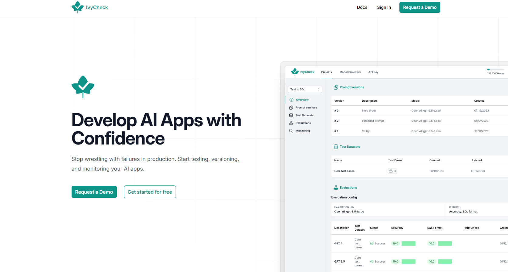Open the Text to SQL project dropdown

[305, 89]
